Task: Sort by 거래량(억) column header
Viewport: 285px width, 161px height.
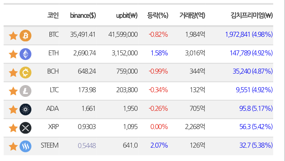Action: (192, 16)
